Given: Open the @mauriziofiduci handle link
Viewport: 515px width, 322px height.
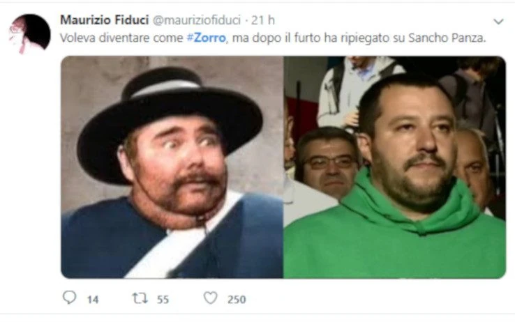Looking at the screenshot, I should click(197, 20).
